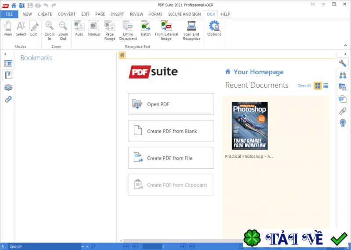Click the Clear All link
This screenshot has height=250, width=351.
click(304, 86)
